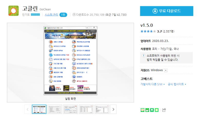The width and height of the screenshot is (203, 121).
Task: Click the 하드디스크 최적화 icon in the preview
Action: coord(51,46)
